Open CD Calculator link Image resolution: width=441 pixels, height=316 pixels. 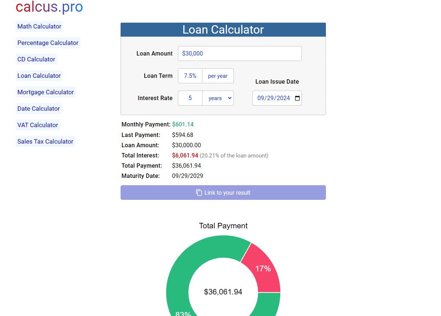pyautogui.click(x=36, y=59)
